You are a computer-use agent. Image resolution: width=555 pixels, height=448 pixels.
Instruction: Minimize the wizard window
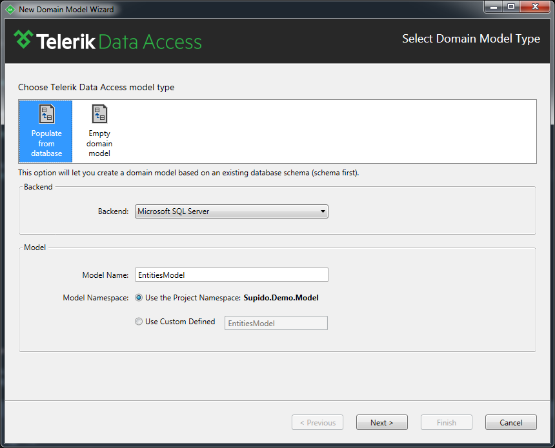494,6
